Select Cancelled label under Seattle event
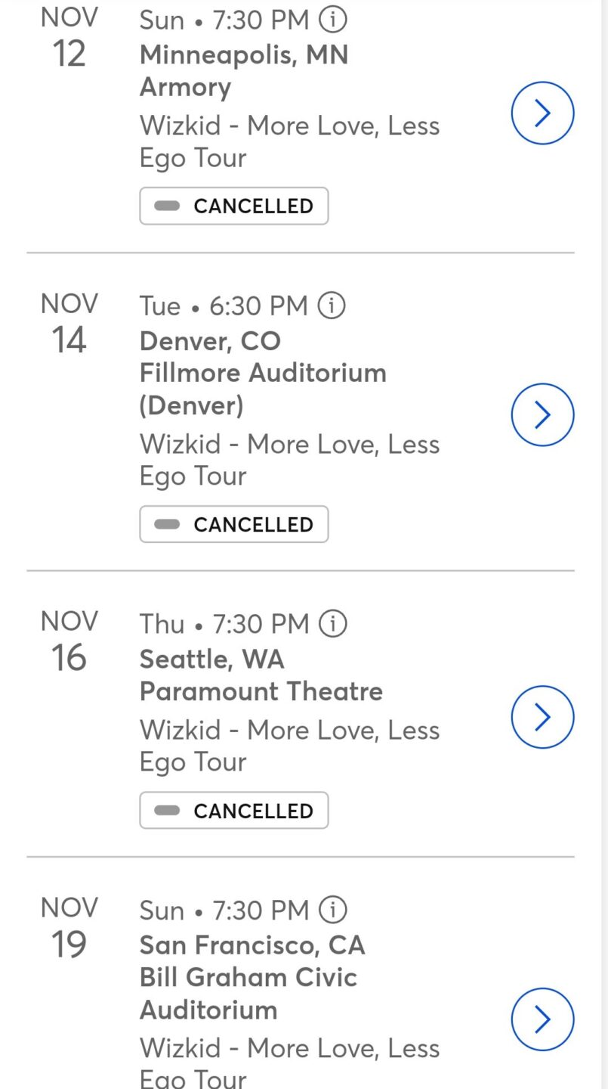This screenshot has width=608, height=1089. point(234,811)
